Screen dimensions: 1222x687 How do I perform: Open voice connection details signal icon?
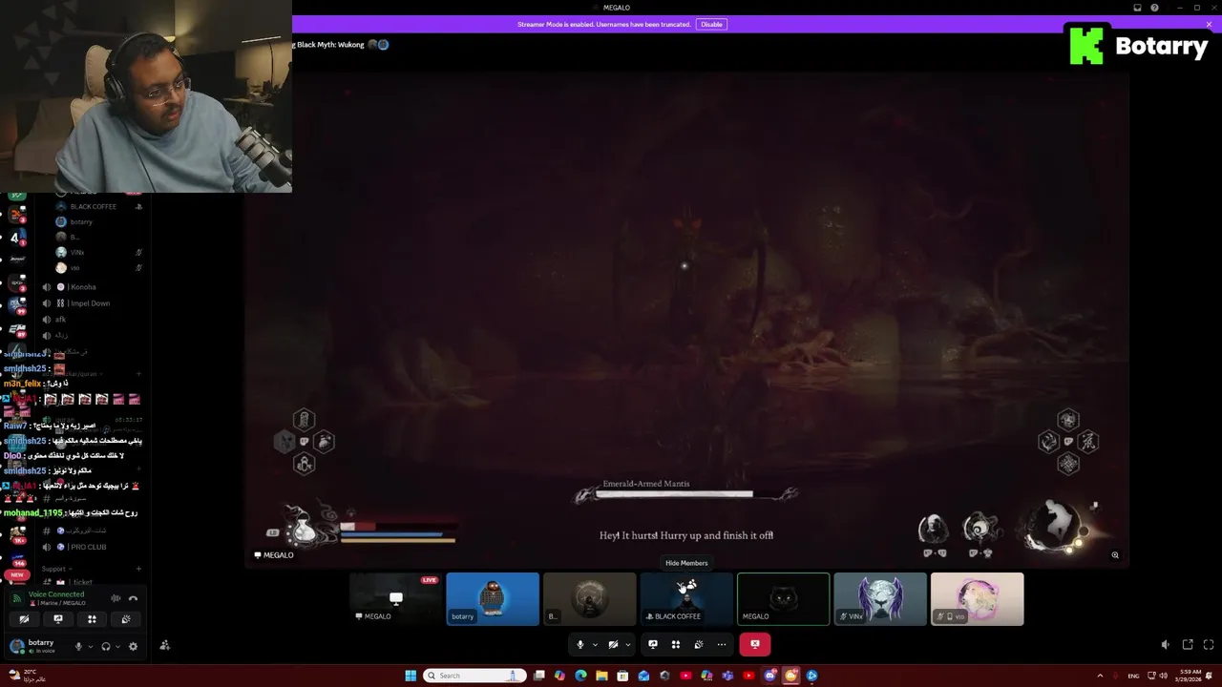coord(16,598)
